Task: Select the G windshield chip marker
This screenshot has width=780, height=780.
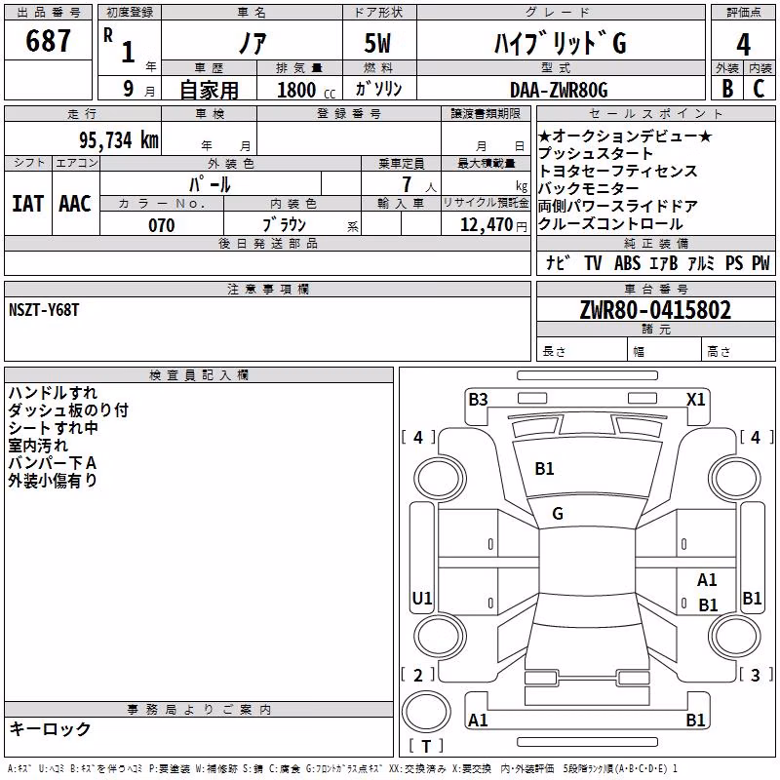Action: tap(558, 514)
